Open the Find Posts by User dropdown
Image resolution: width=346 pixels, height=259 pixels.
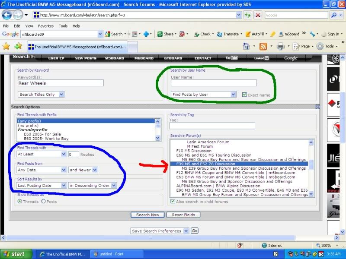tap(203, 94)
